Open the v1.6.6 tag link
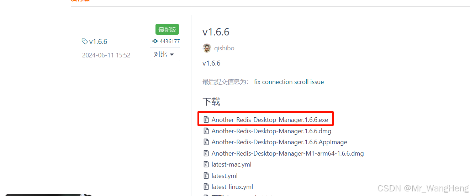This screenshot has height=196, width=470. [x=98, y=41]
